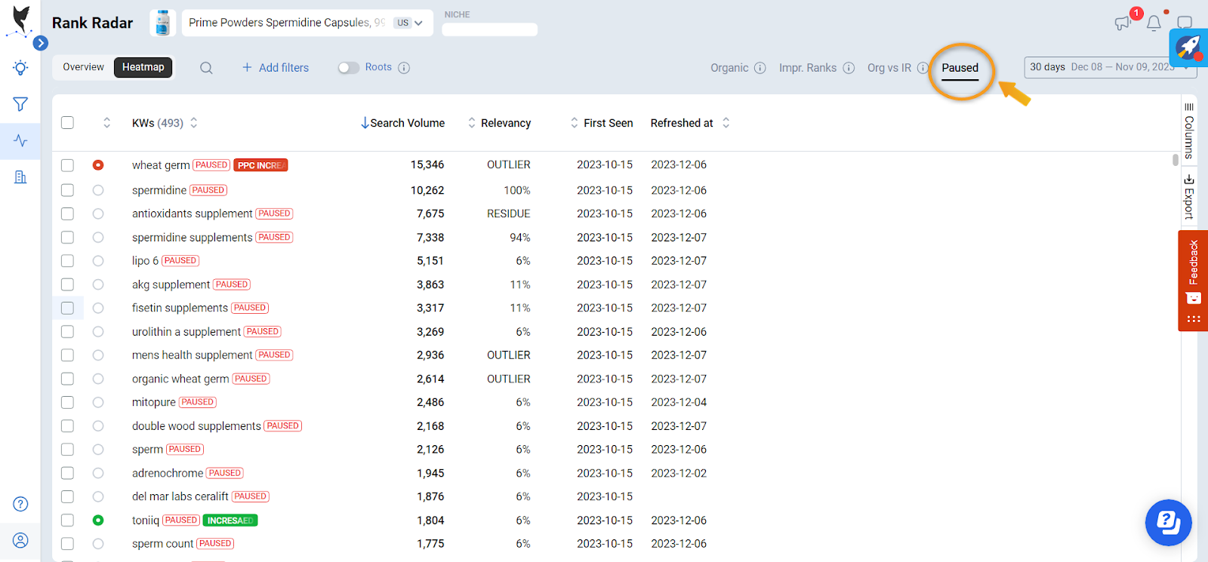The height and width of the screenshot is (562, 1208).
Task: Click the sort arrows beside header checkbox
Action: coord(107,123)
